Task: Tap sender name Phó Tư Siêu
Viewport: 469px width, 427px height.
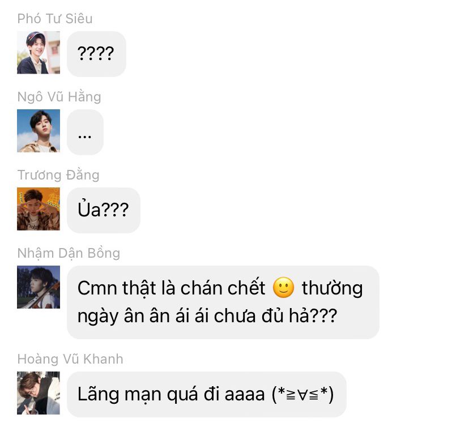Action: [x=55, y=19]
